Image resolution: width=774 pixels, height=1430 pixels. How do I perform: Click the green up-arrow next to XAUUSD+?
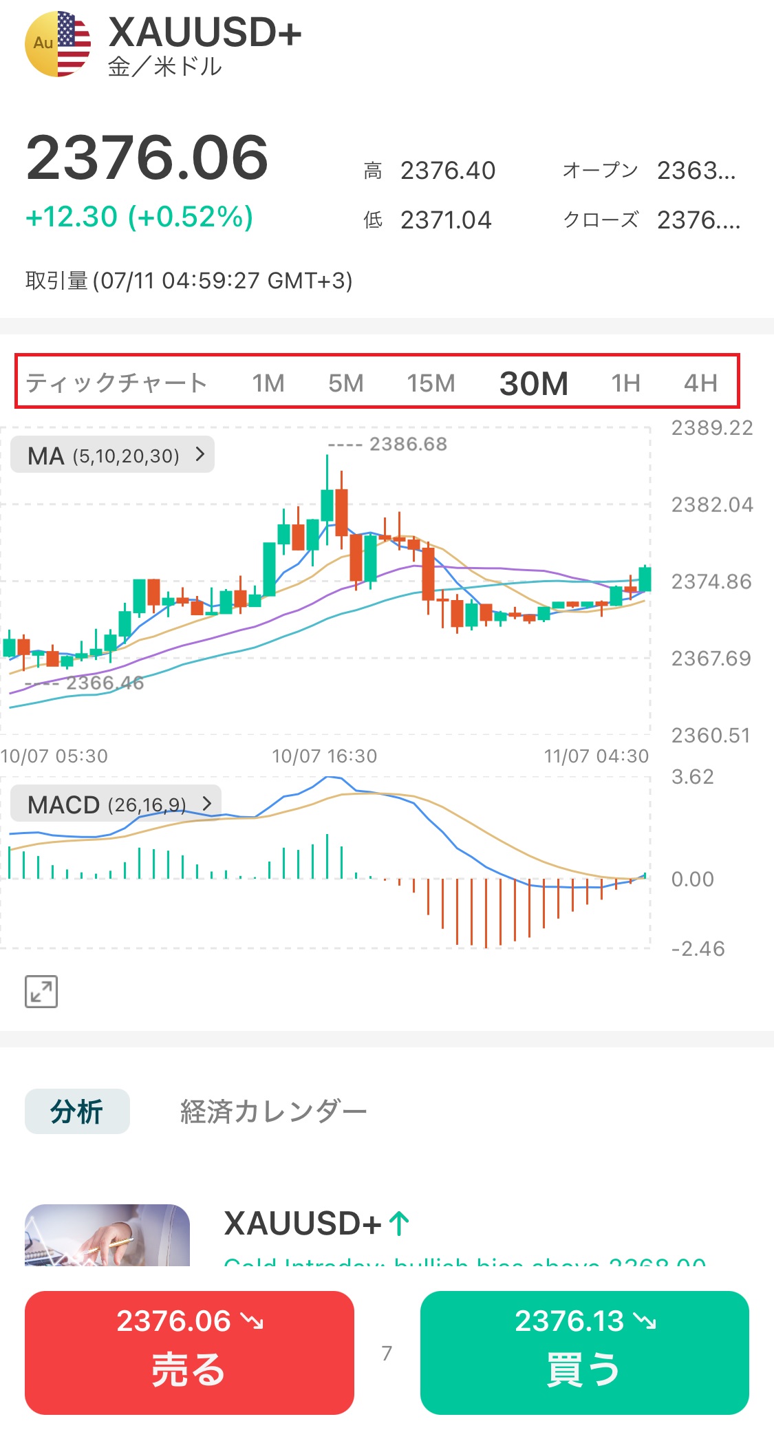tap(399, 1224)
